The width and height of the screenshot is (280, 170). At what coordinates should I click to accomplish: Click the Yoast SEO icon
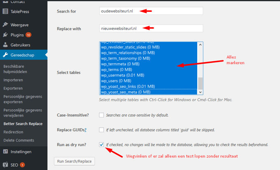pos(5,165)
